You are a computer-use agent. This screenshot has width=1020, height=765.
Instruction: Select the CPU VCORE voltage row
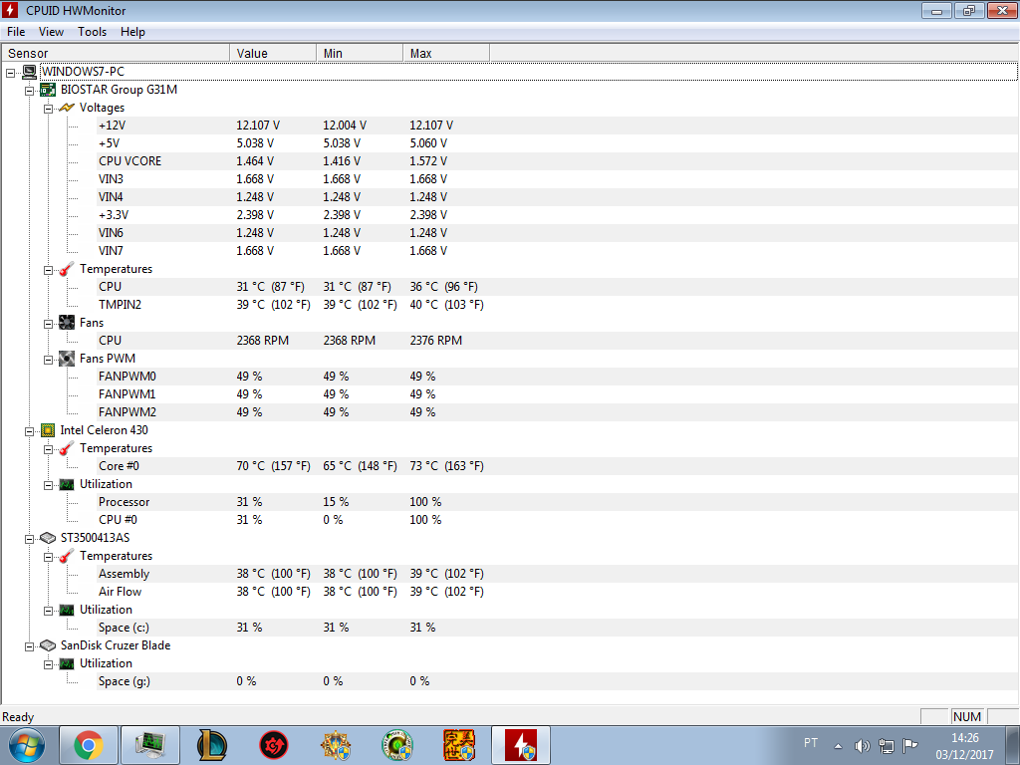pos(558,161)
